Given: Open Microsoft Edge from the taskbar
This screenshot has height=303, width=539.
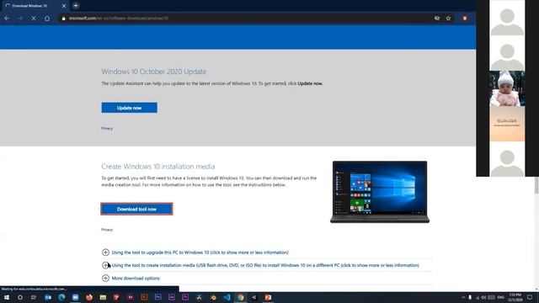Looking at the screenshot, I should click(x=61, y=297).
